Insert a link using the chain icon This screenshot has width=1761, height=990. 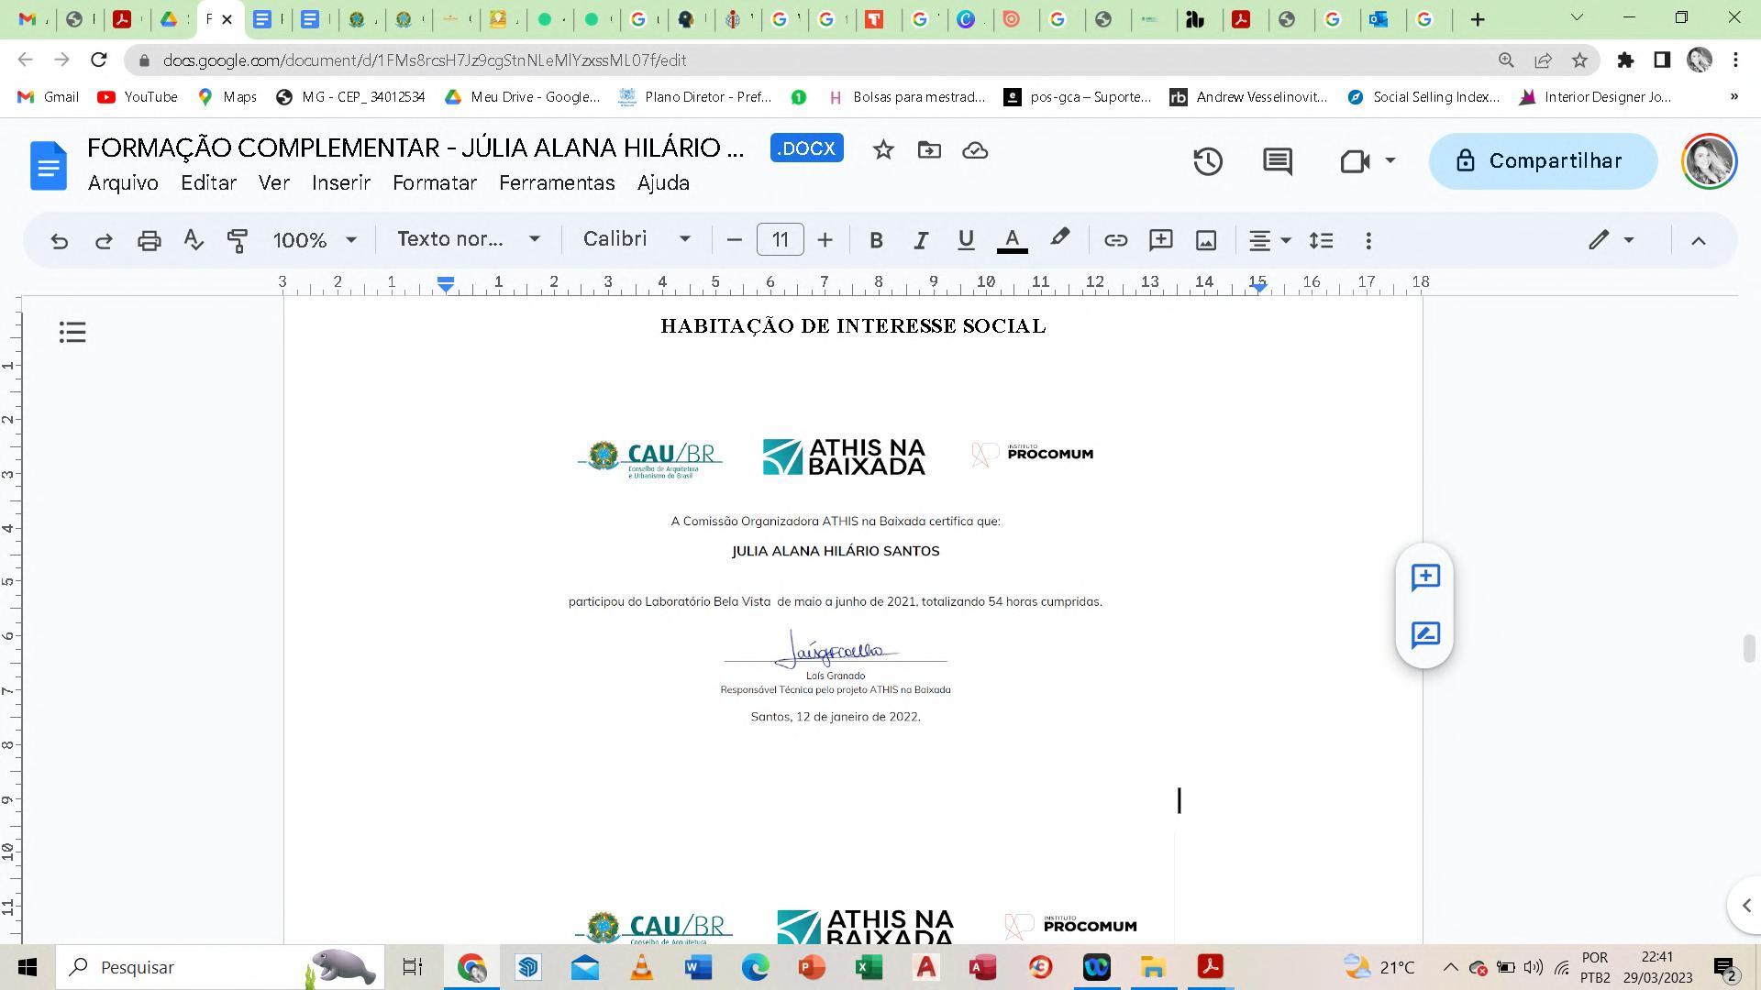(1115, 240)
